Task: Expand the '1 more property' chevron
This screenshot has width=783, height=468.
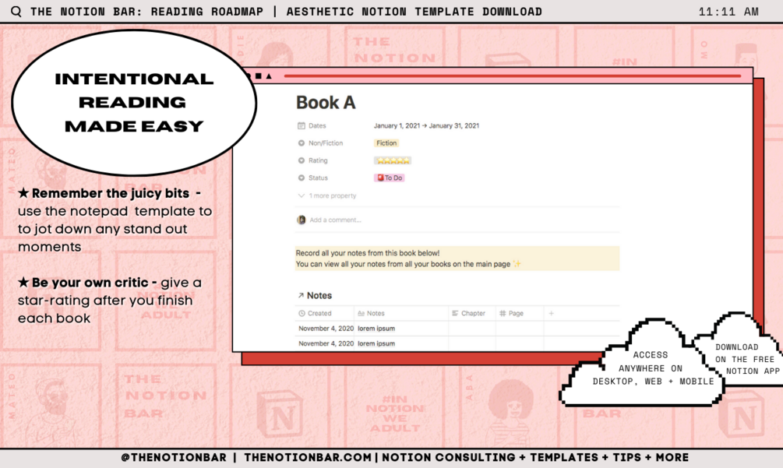Action: 301,195
